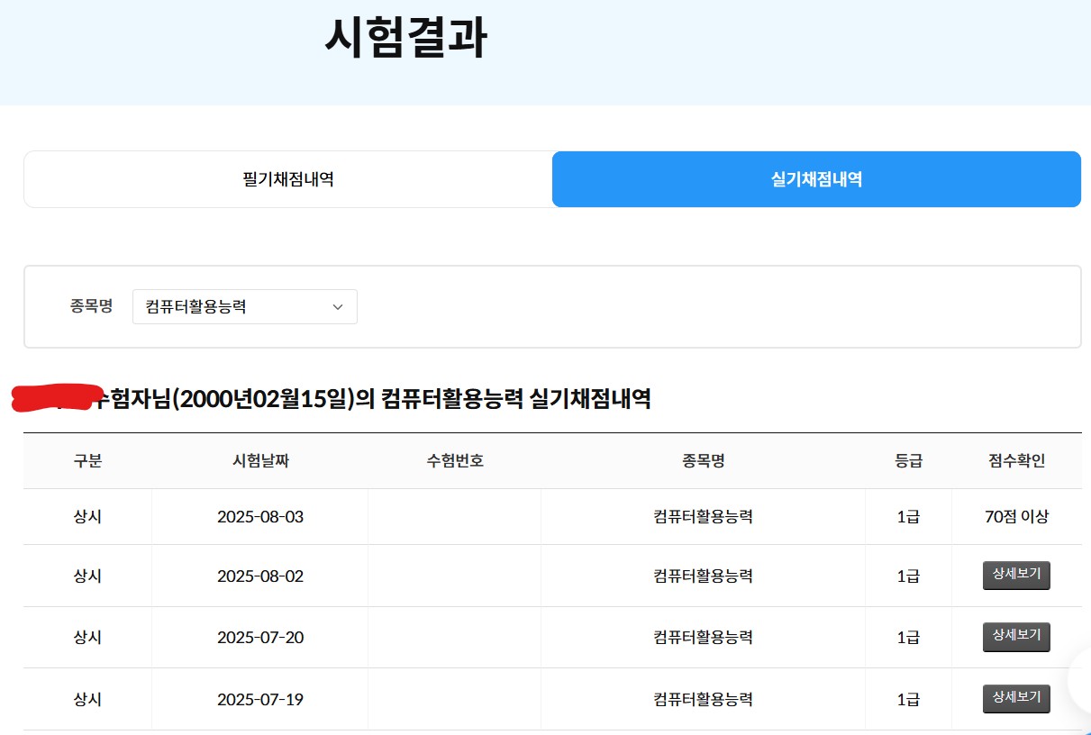Screen dimensions: 1091x735
Task: Select the 시험날짜 column header
Action: pyautogui.click(x=260, y=461)
